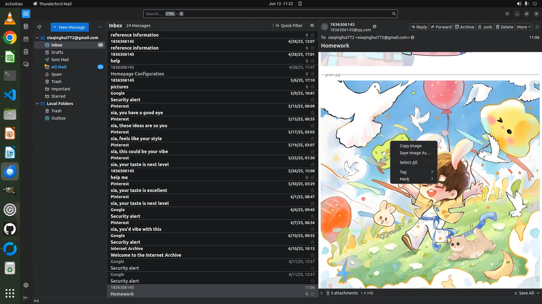Open the More dropdown in the message header
The height and width of the screenshot is (304, 542).
point(524,27)
